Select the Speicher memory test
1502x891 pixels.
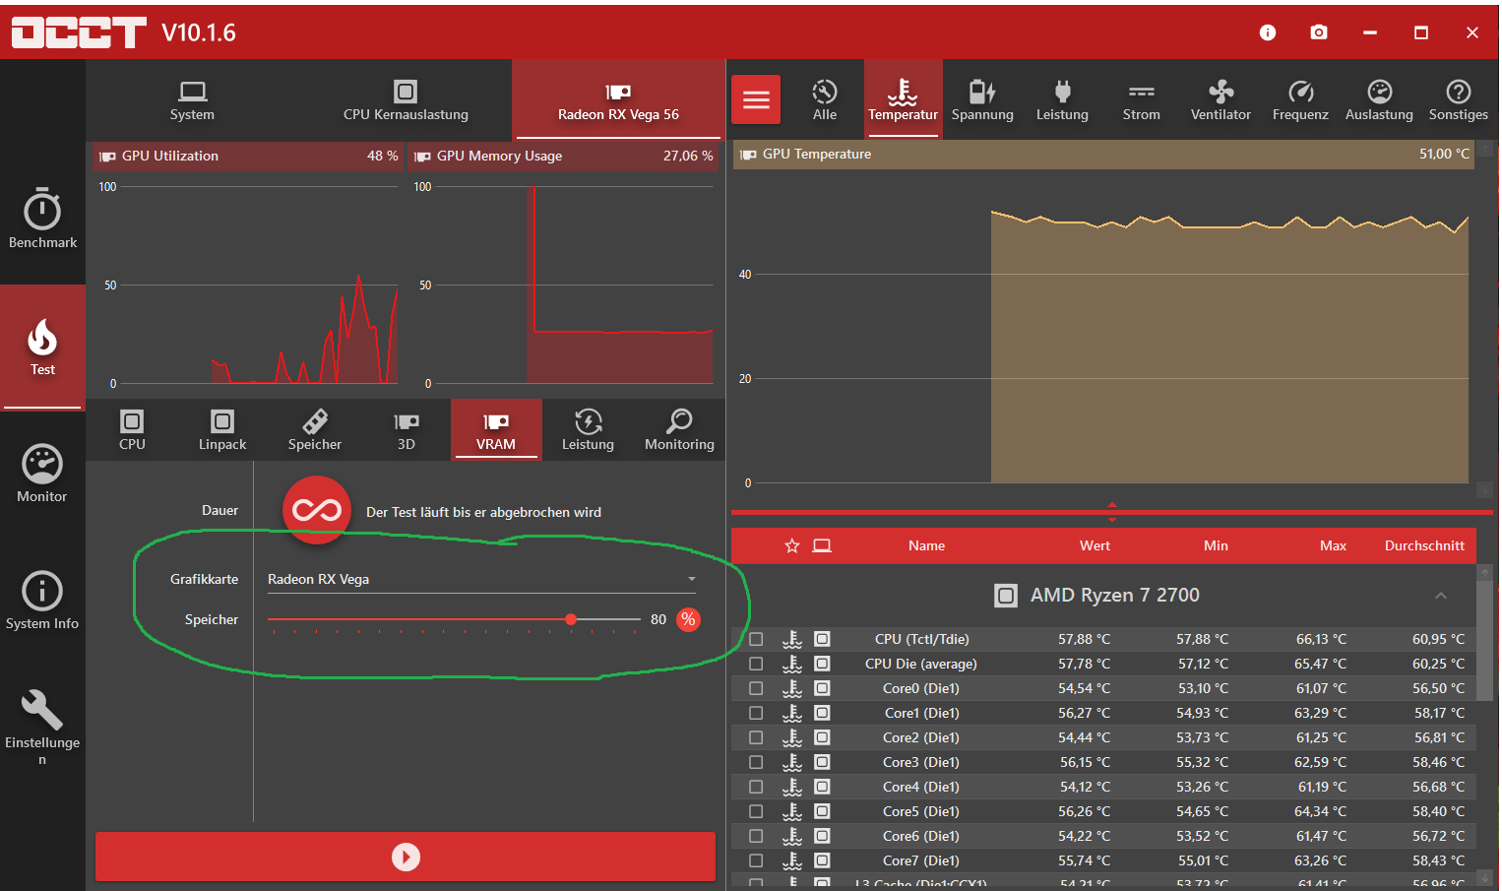tap(315, 430)
